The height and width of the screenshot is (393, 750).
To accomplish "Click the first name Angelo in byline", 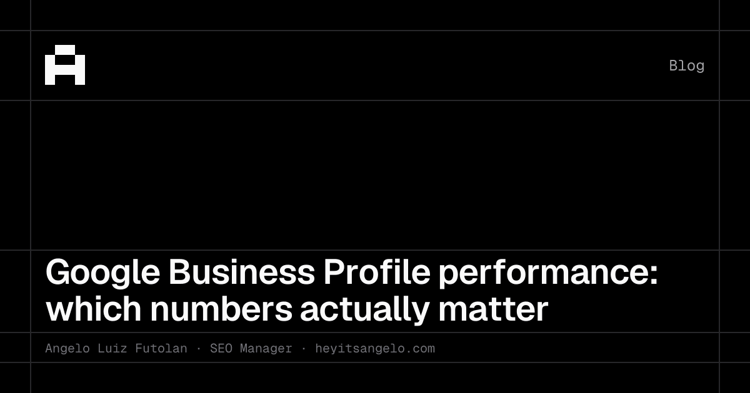I will [x=67, y=349].
